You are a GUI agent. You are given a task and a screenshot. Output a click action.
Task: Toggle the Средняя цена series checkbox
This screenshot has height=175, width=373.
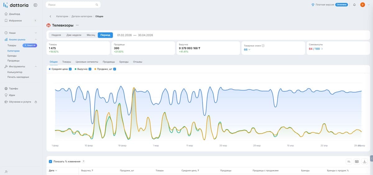click(x=70, y=69)
